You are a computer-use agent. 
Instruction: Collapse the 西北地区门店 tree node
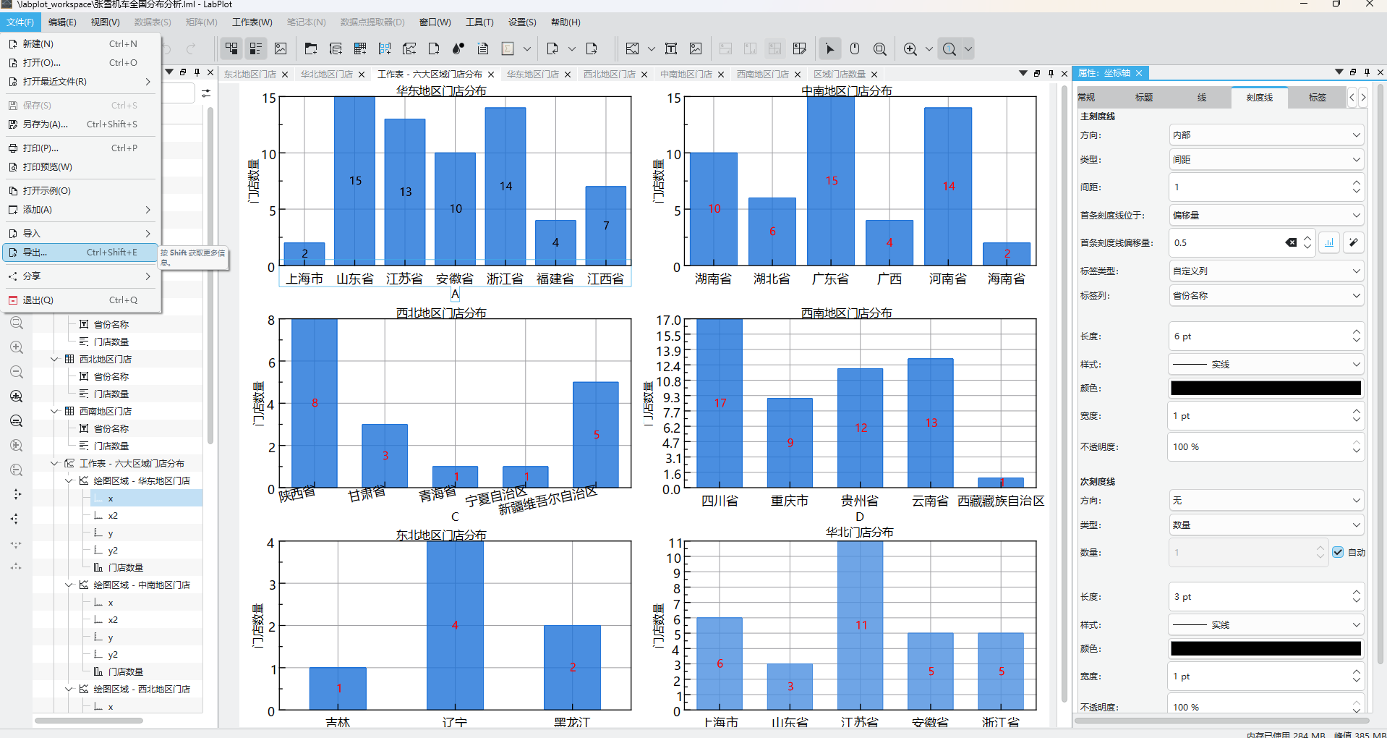click(x=54, y=359)
